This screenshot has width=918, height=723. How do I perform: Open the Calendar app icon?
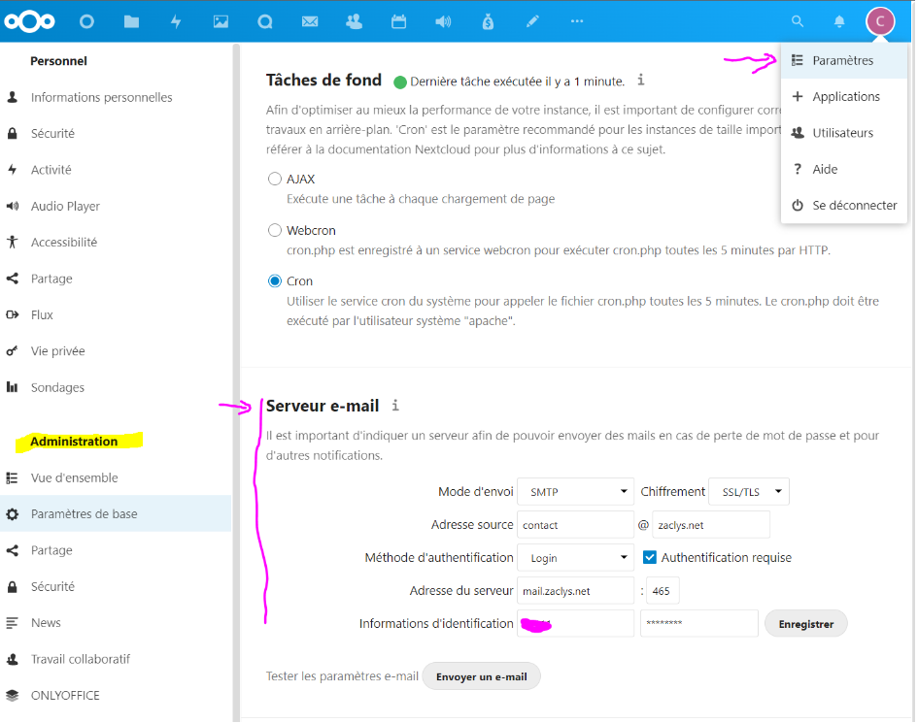pos(398,21)
